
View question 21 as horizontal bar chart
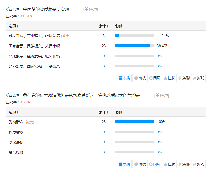(184, 78)
